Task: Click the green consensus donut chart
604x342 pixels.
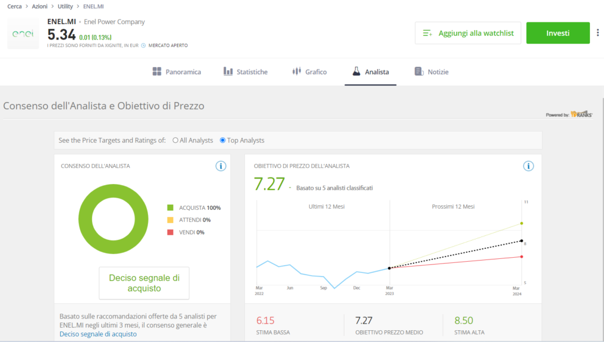Action: (113, 219)
